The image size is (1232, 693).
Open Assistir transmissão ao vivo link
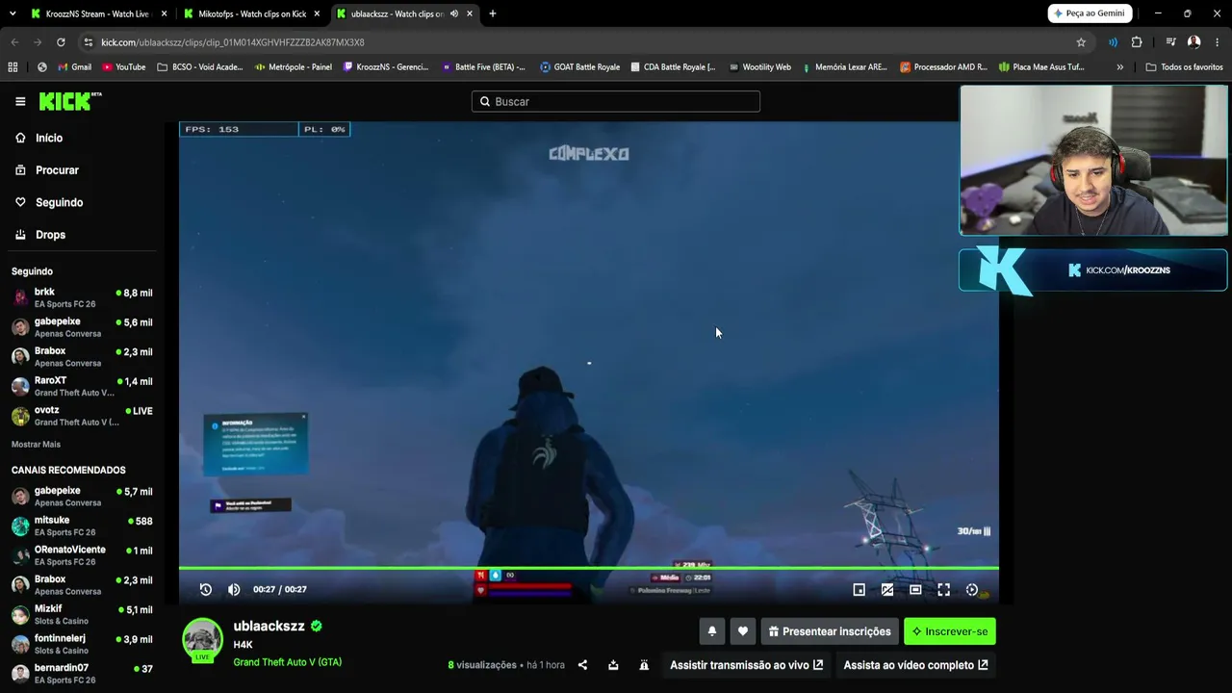[746, 665]
